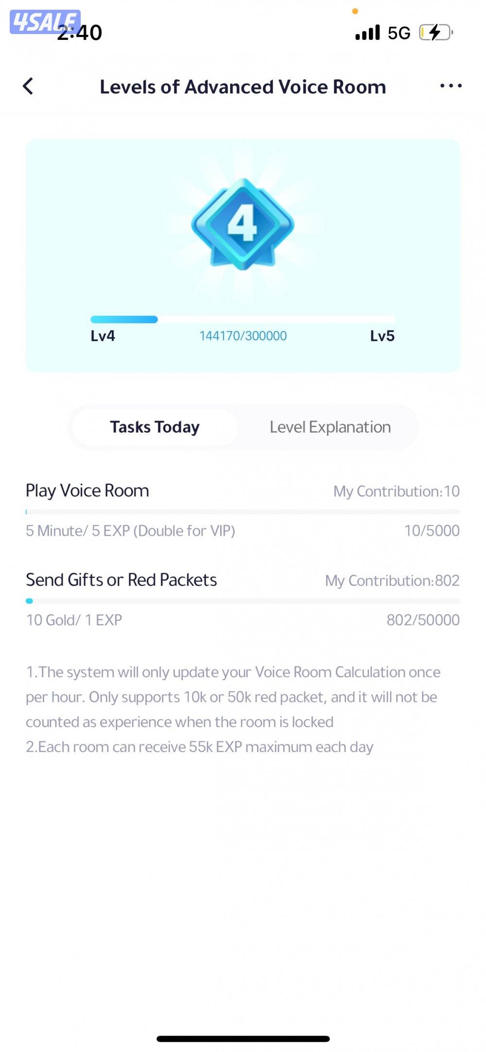Select the Play Voice Room task
Screen dimensions: 486x1052
[x=87, y=491]
